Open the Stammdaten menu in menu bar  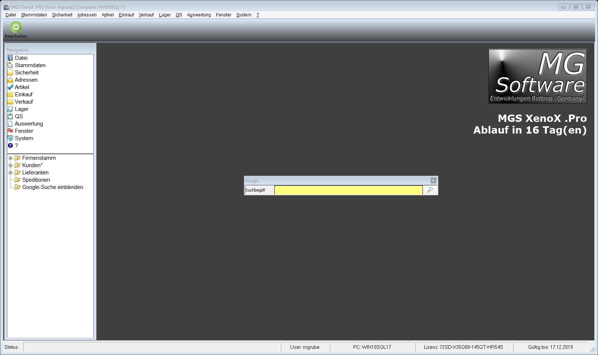pos(34,15)
